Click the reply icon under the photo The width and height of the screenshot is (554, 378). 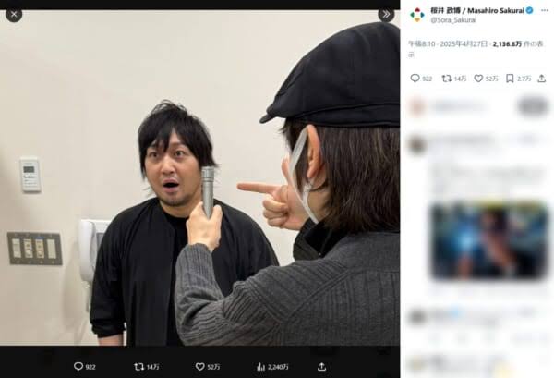[x=78, y=366]
